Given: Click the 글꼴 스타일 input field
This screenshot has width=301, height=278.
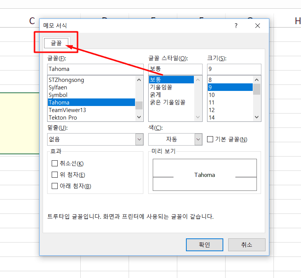Looking at the screenshot, I should [x=175, y=69].
